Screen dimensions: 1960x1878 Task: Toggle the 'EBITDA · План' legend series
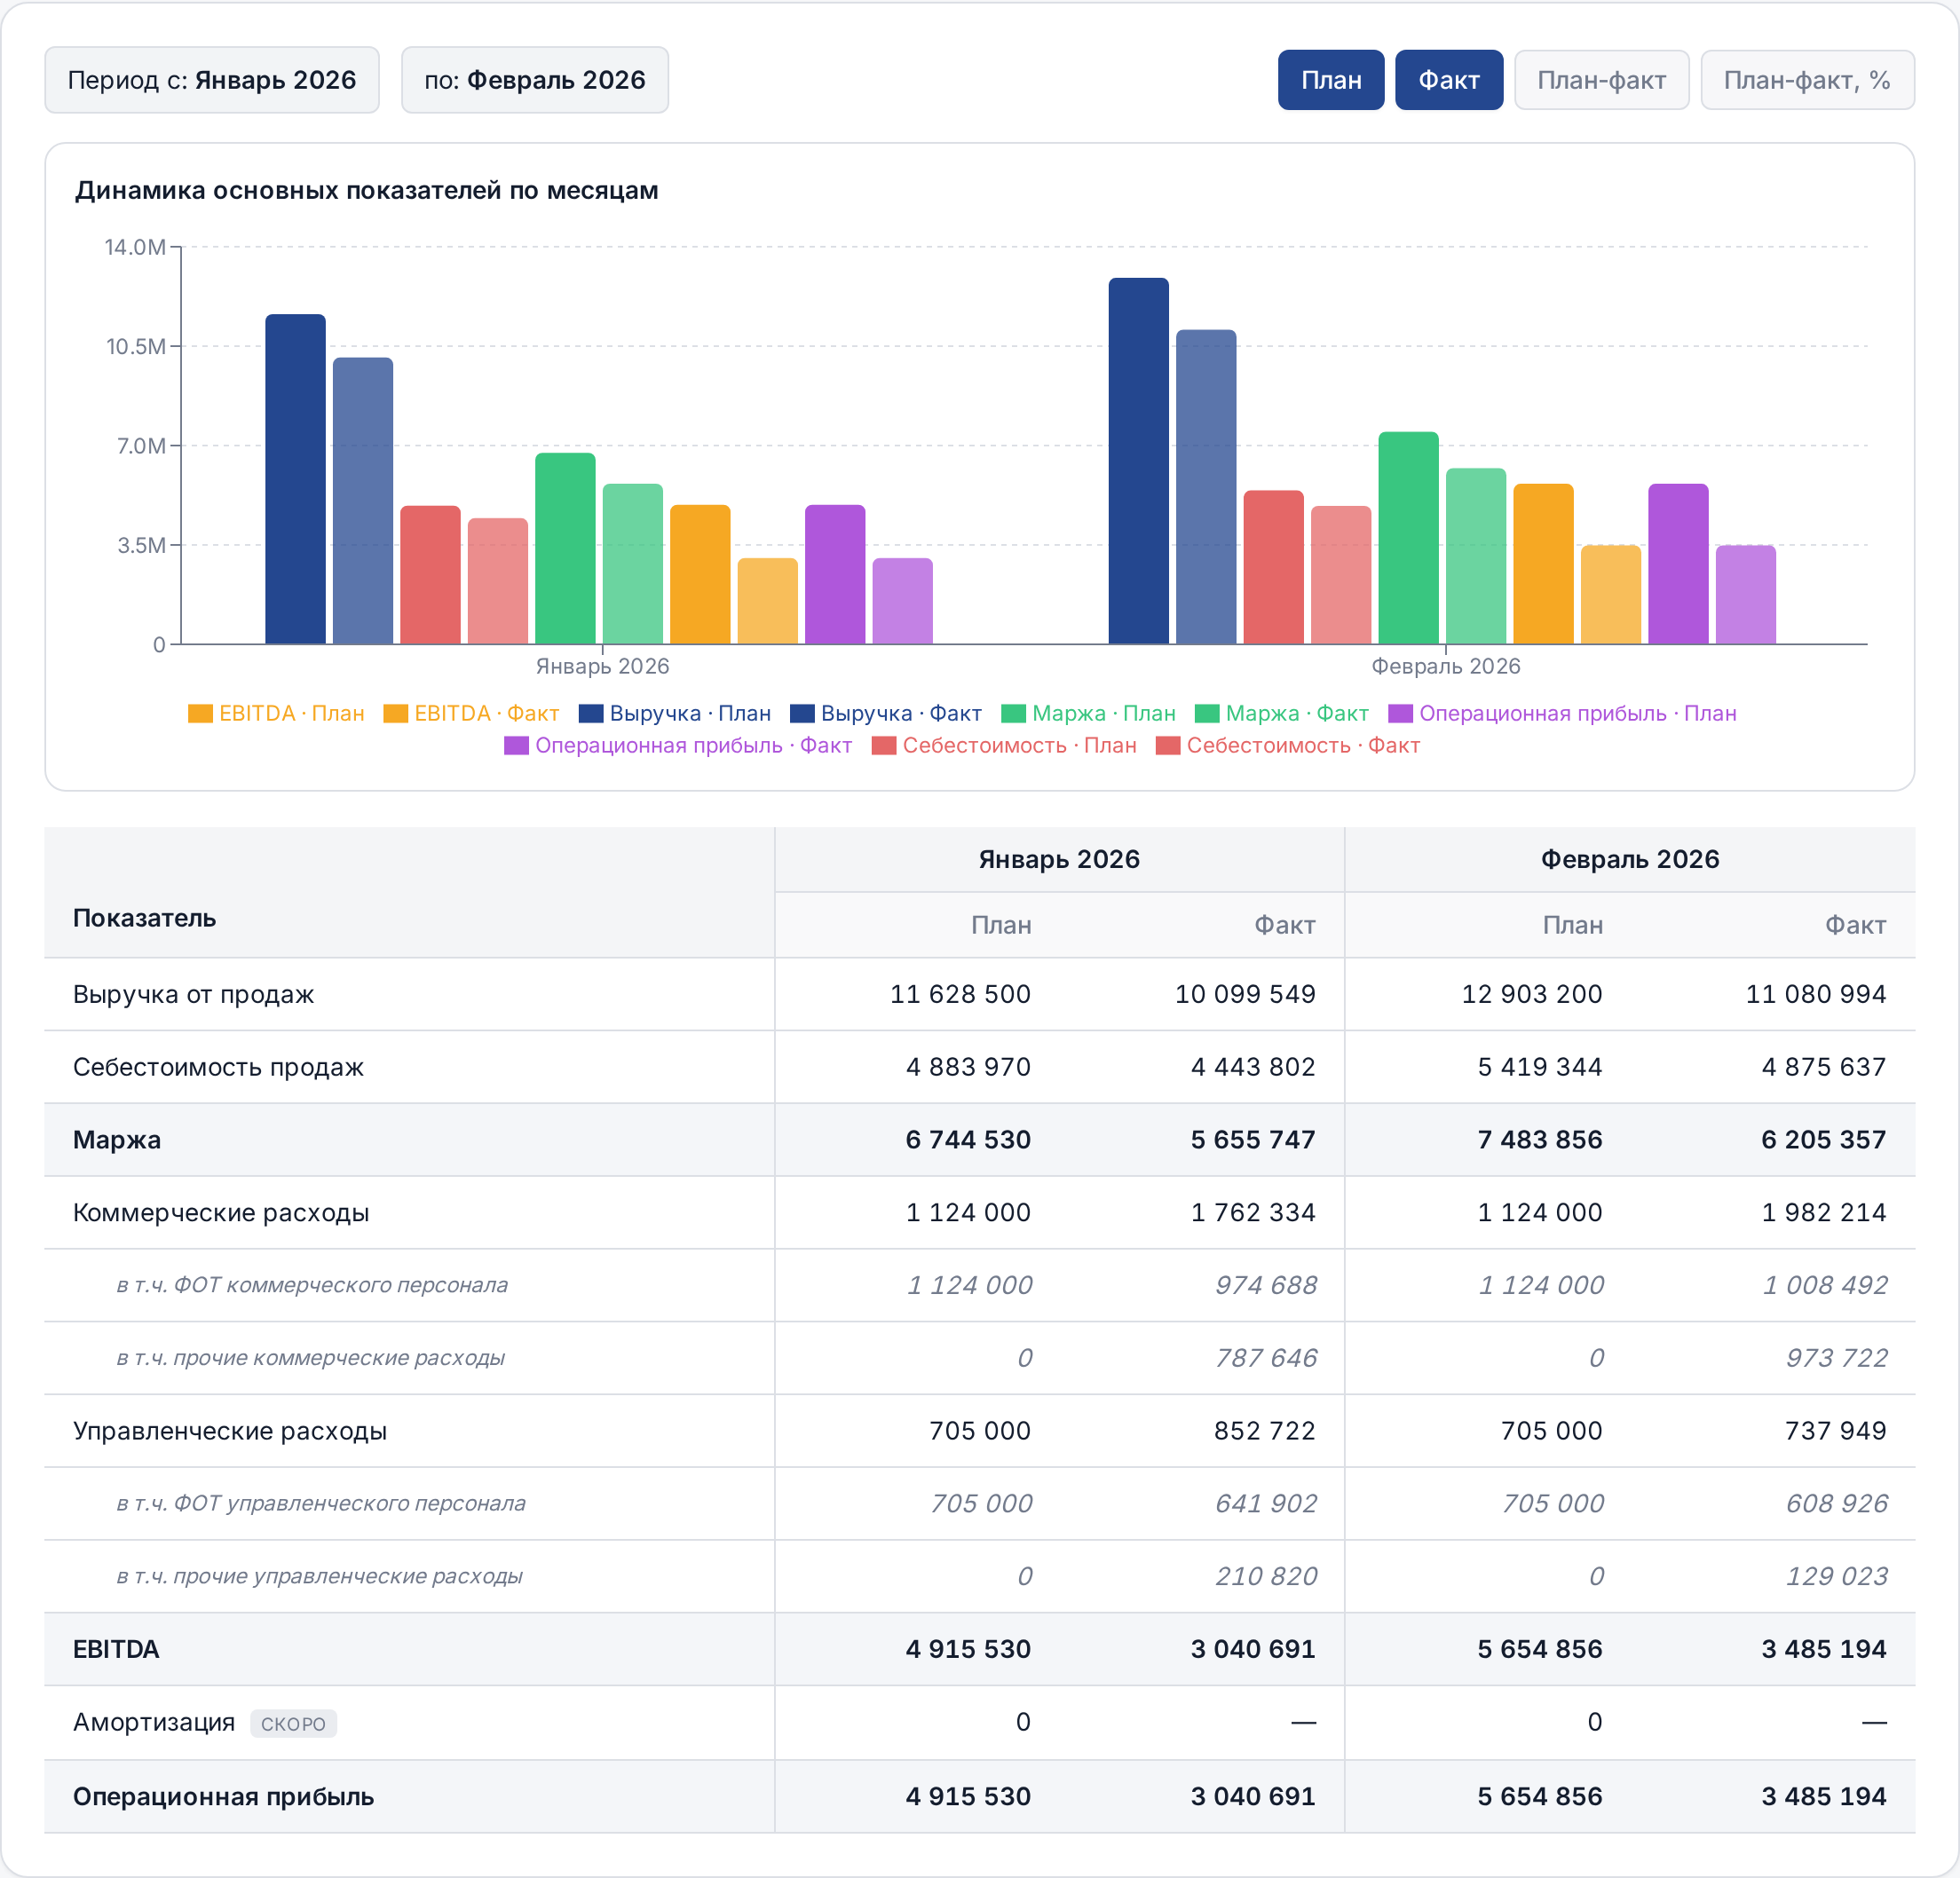[x=276, y=713]
